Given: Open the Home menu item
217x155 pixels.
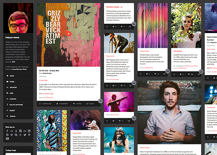Looking at the screenshot, I should 12,75.
